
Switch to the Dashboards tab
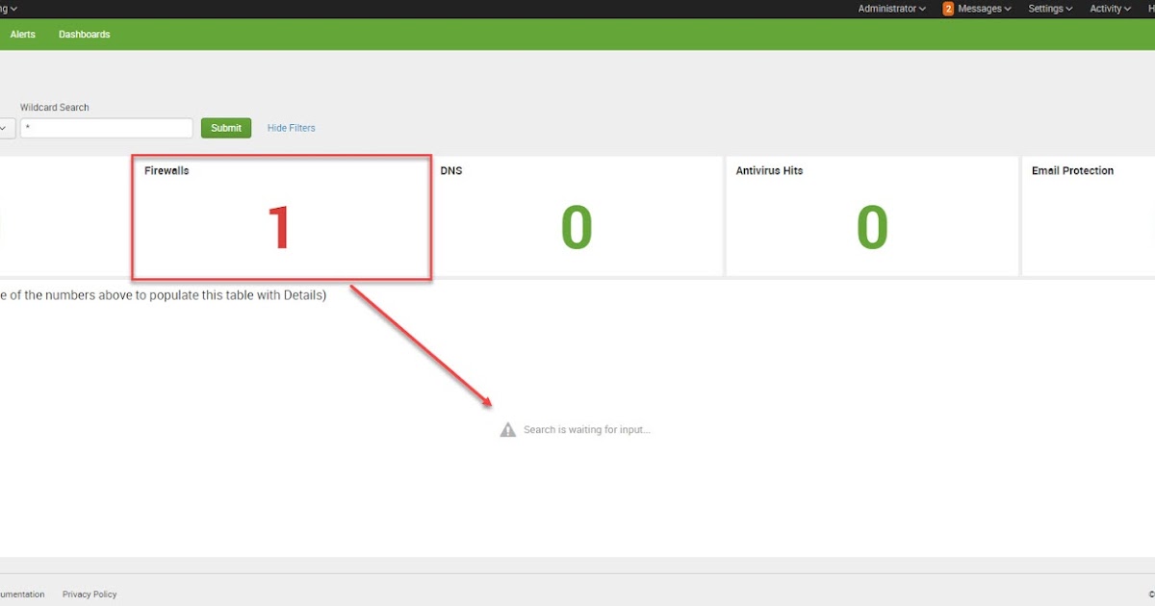(84, 34)
